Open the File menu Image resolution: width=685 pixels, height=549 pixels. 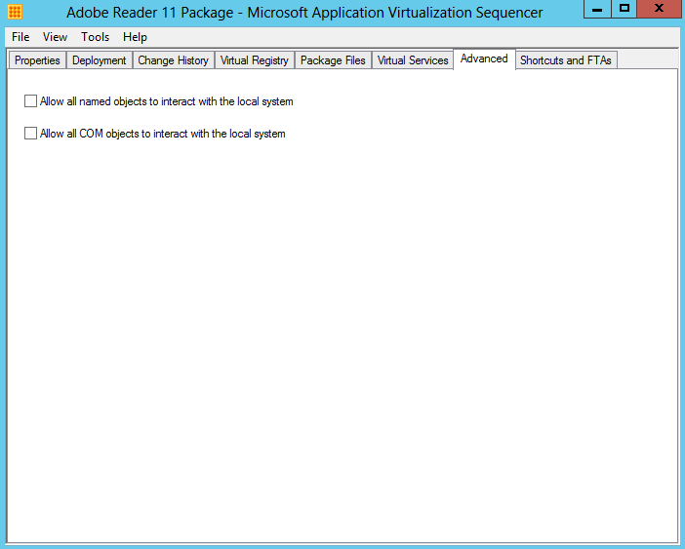(x=20, y=37)
